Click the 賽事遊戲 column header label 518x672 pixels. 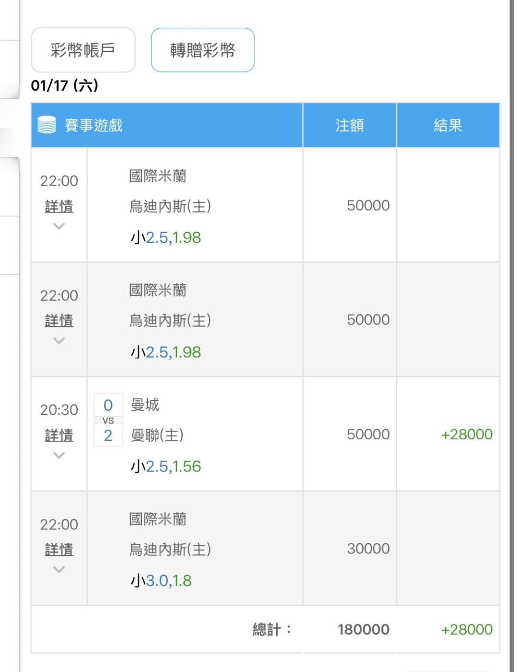[x=94, y=125]
